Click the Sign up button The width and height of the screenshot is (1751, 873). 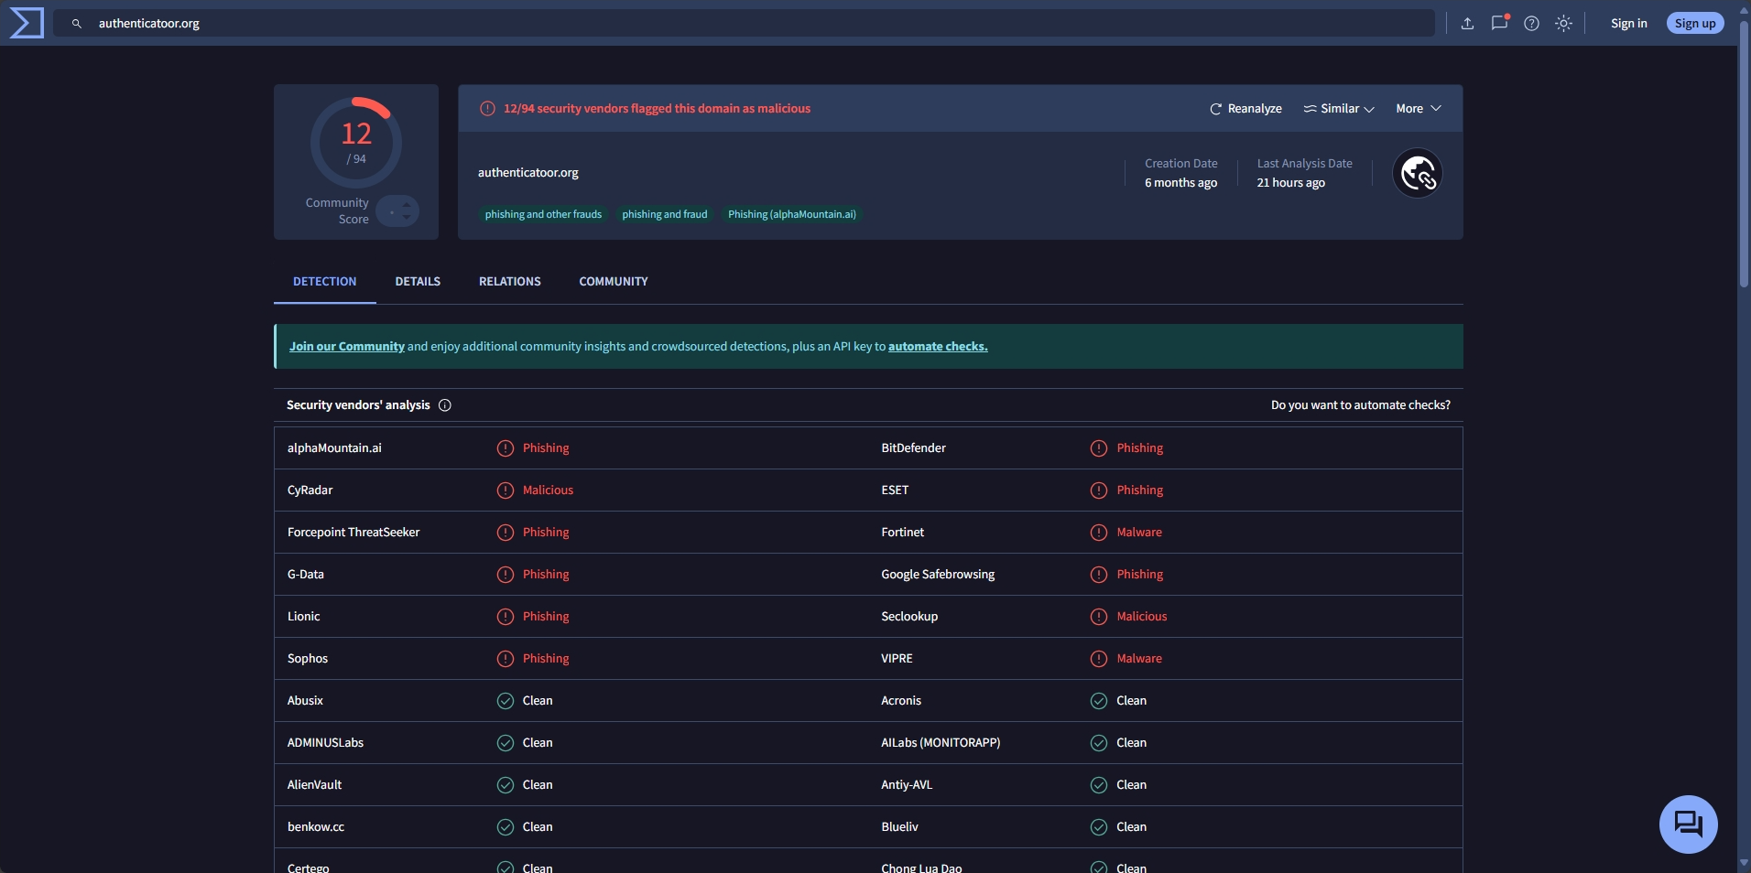click(1694, 24)
